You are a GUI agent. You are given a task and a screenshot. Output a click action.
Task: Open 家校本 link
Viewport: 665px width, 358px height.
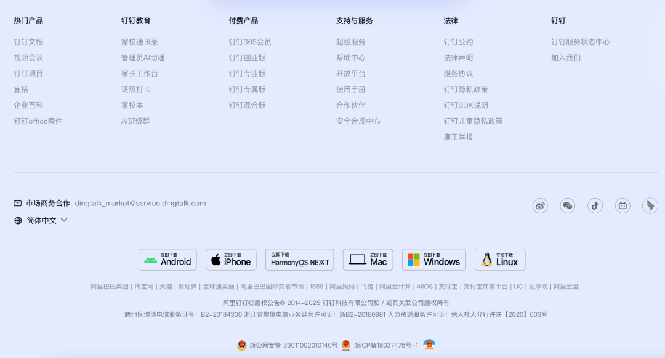[x=132, y=106]
